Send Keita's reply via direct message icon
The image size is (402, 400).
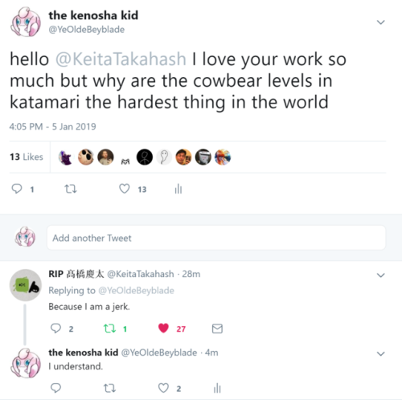click(217, 329)
